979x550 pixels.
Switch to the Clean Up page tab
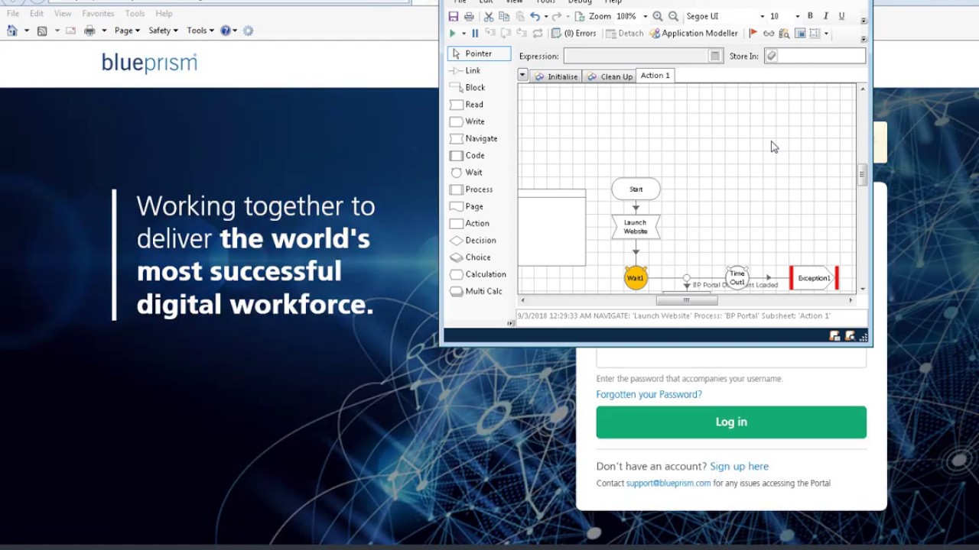click(x=610, y=76)
